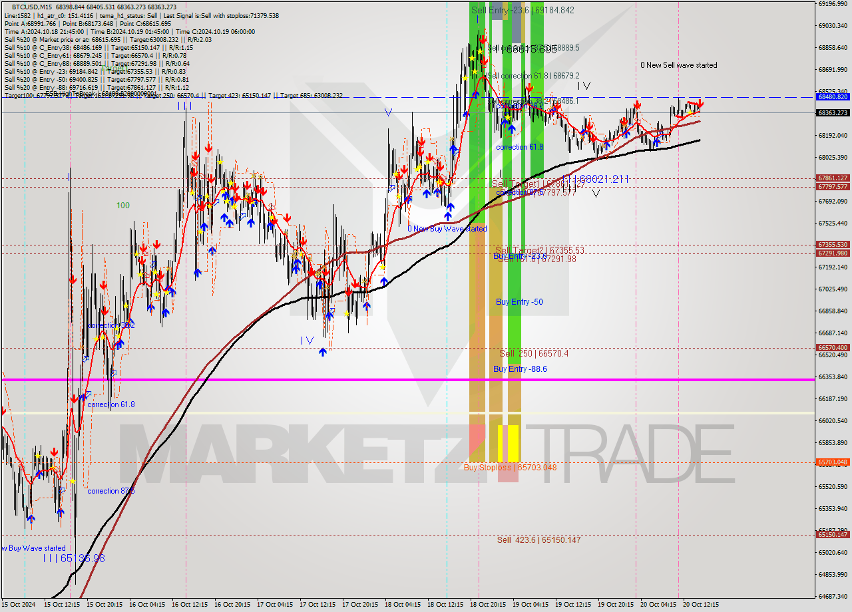Select 'Sell Entry -23.6 | 69184.842' label
Screen dimensions: 852x612
pyautogui.click(x=523, y=11)
